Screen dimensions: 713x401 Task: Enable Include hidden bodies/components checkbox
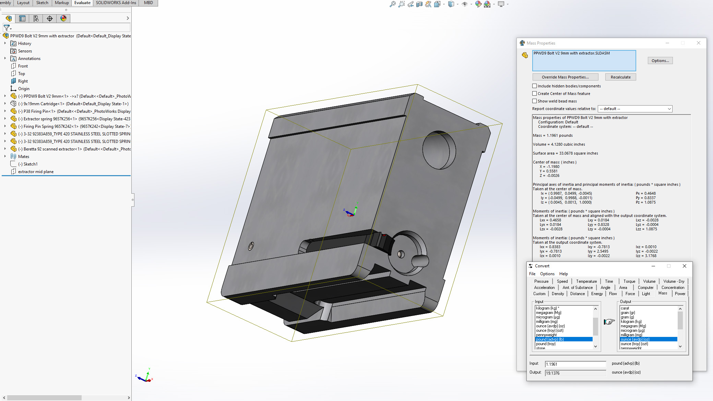coord(534,86)
